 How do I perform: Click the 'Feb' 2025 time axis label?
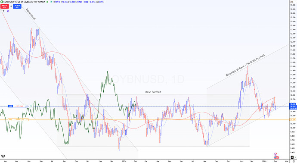[x=135, y=161]
